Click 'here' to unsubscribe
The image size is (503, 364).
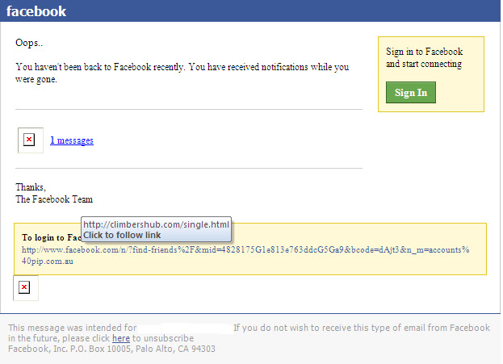121,338
